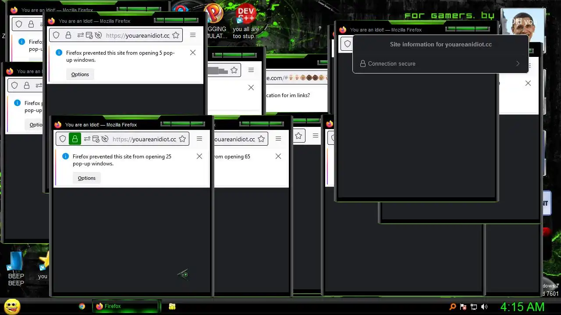Open the hamburger menu in the 5 pop-up window

193,35
